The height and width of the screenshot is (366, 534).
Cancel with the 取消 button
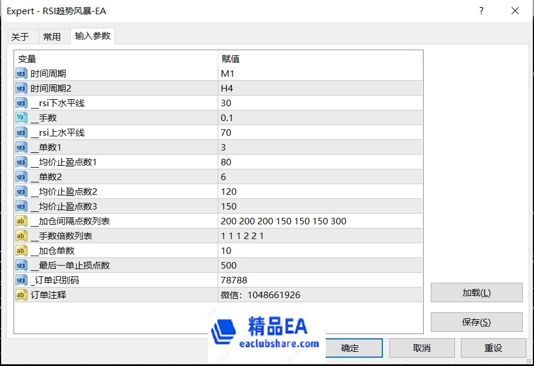[422, 348]
